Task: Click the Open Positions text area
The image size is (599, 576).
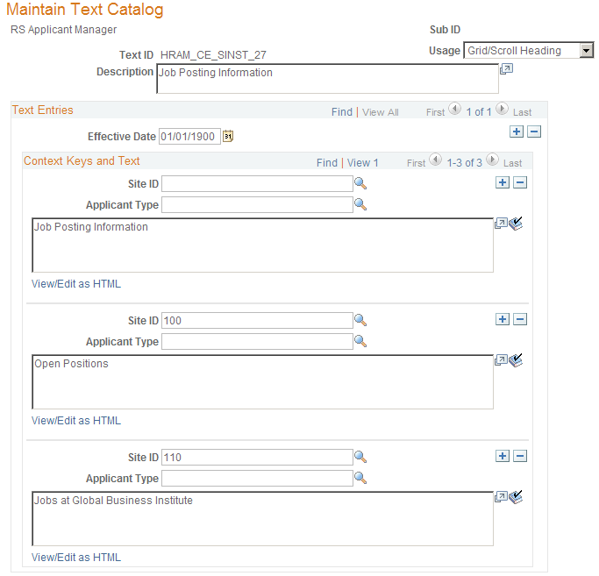Action: pos(263,382)
